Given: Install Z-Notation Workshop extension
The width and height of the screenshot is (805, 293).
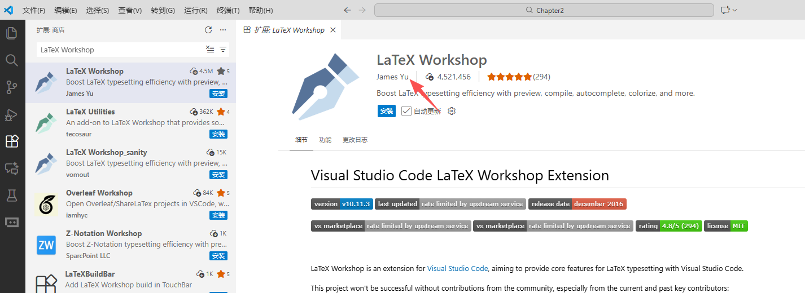Looking at the screenshot, I should click(219, 256).
